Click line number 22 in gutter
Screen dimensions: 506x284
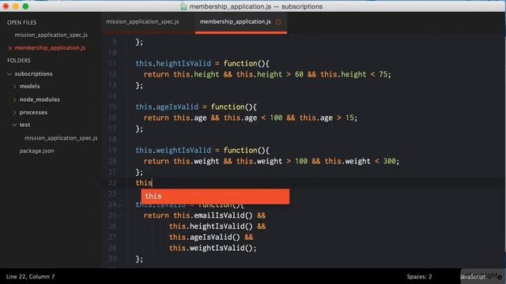(112, 183)
